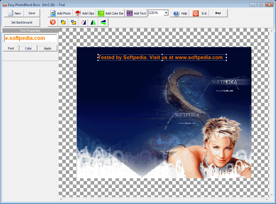The height and width of the screenshot is (204, 276).
Task: Open the 100% zoom dropdown
Action: tap(166, 13)
